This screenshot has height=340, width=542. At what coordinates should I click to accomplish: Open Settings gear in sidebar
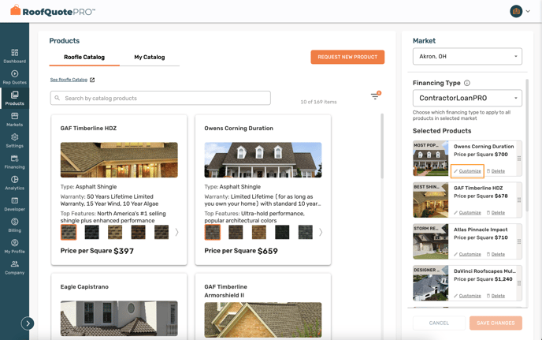[14, 140]
